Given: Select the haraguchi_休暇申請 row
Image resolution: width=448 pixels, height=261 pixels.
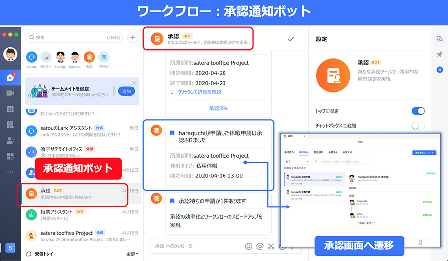Looking at the screenshot, I should click(x=315, y=195).
